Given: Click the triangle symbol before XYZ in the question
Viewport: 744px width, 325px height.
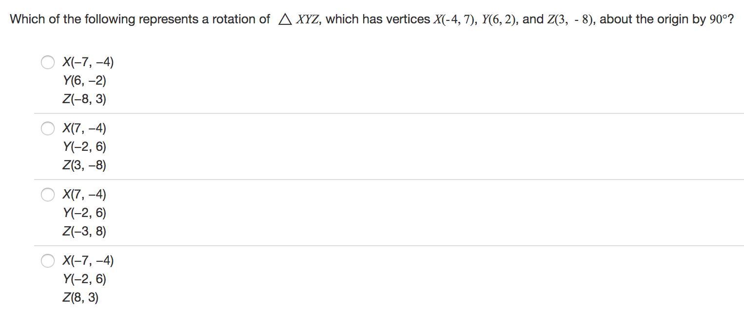Looking at the screenshot, I should [x=285, y=20].
